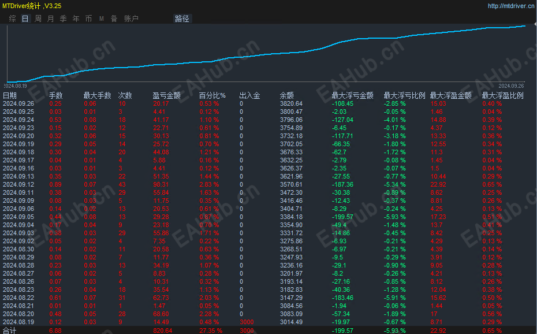The image size is (537, 334).
Task: Open the 月 monthly statistics tab
Action: point(51,18)
